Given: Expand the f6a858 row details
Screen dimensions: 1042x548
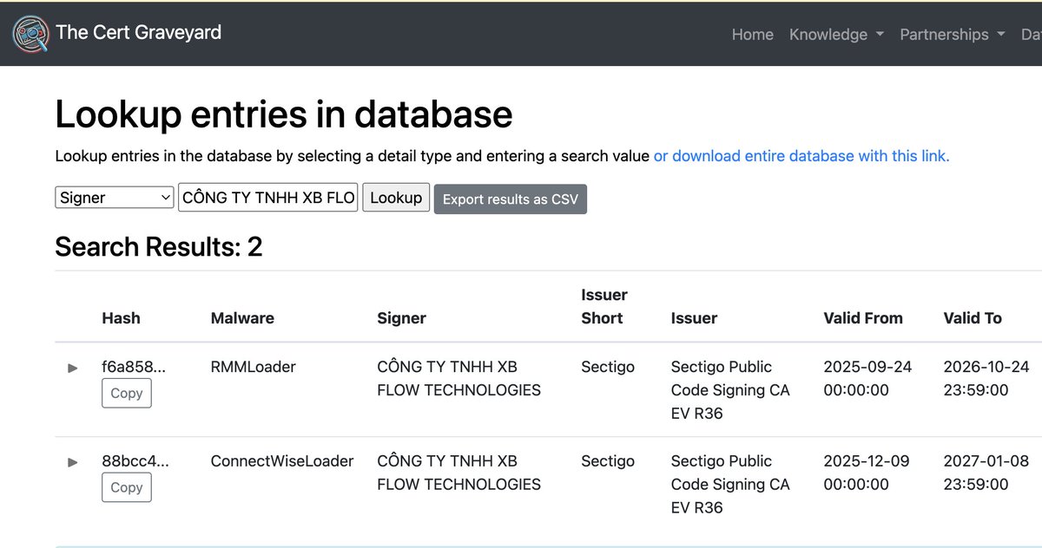Looking at the screenshot, I should [73, 368].
